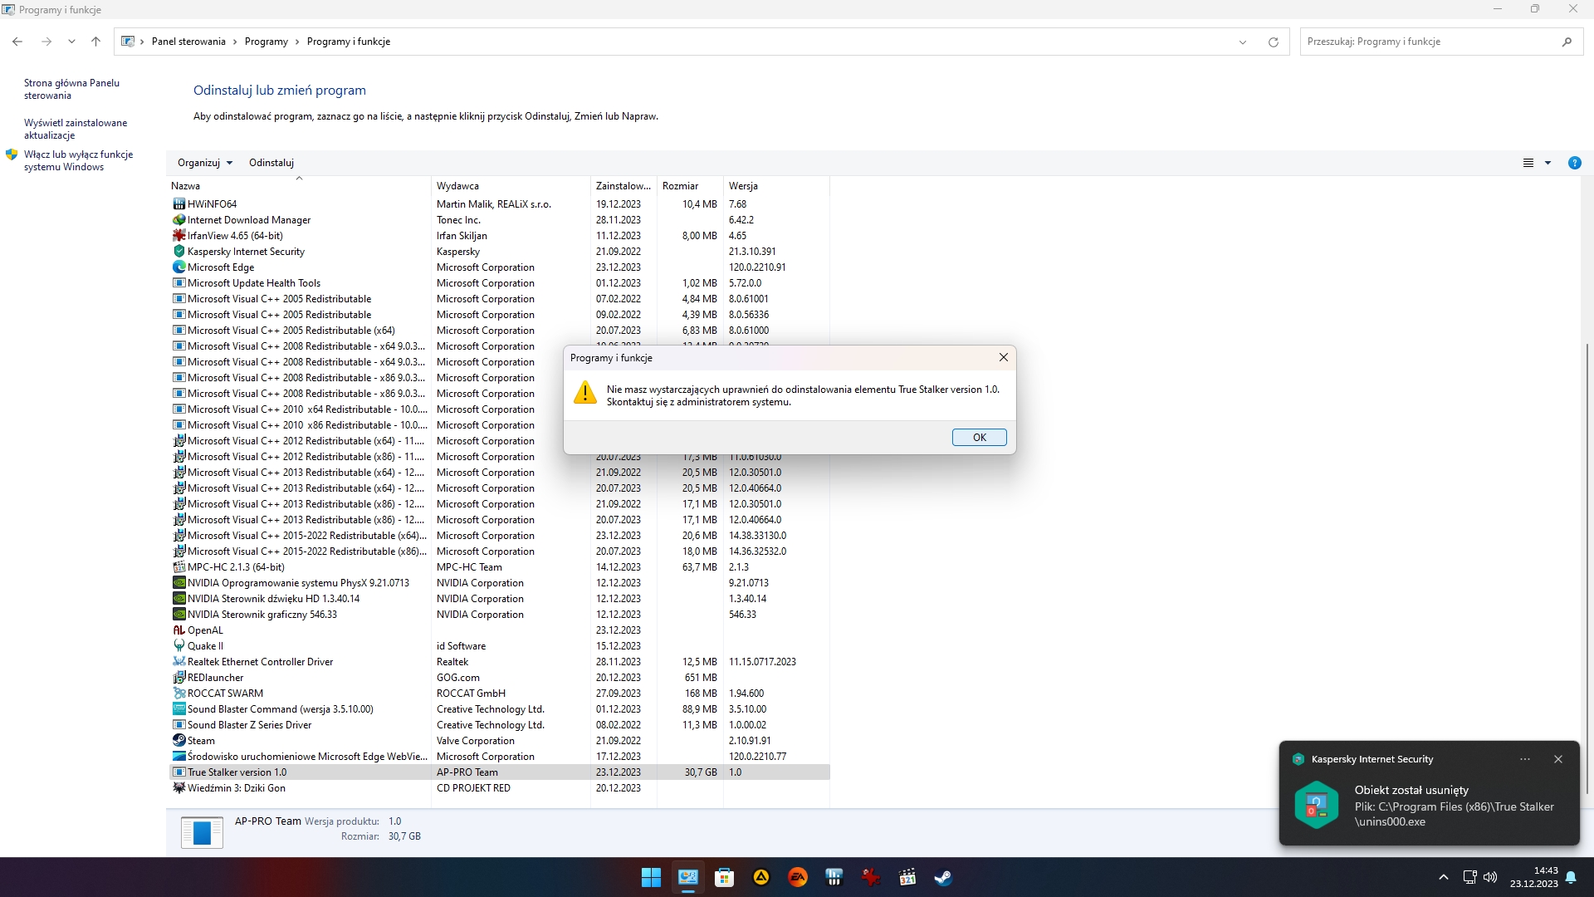
Task: Click the Steam icon in program list
Action: (178, 741)
